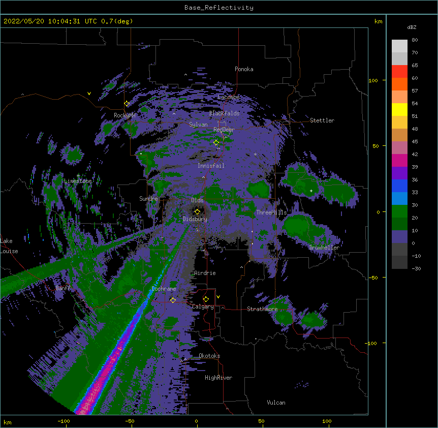
Task: Select the yellow 54-51 dBZ legend swatch
Action: click(399, 109)
